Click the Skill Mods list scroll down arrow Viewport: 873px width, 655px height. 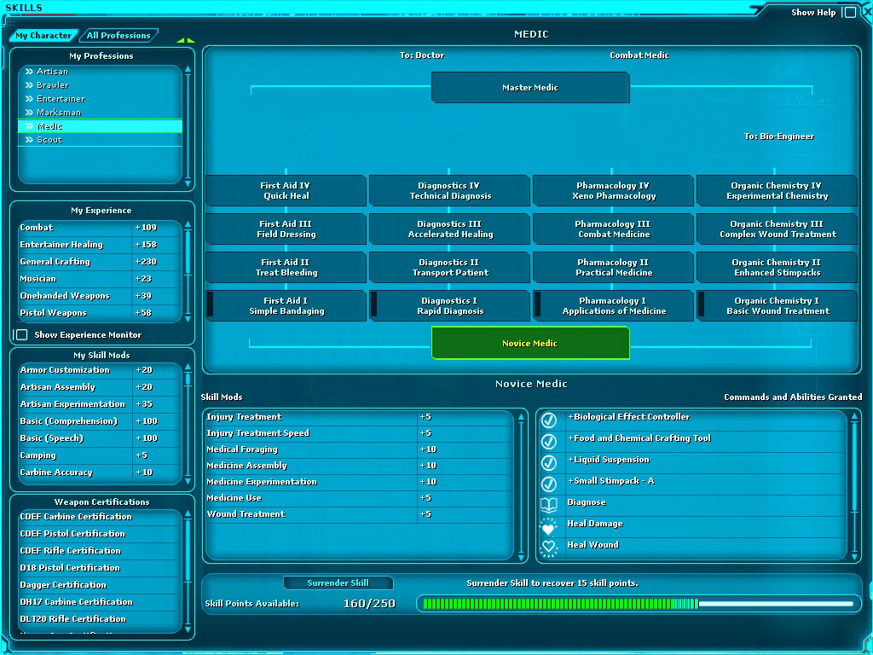521,558
